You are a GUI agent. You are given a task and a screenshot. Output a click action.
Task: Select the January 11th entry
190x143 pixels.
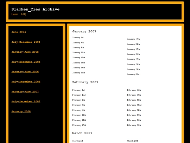78,53
